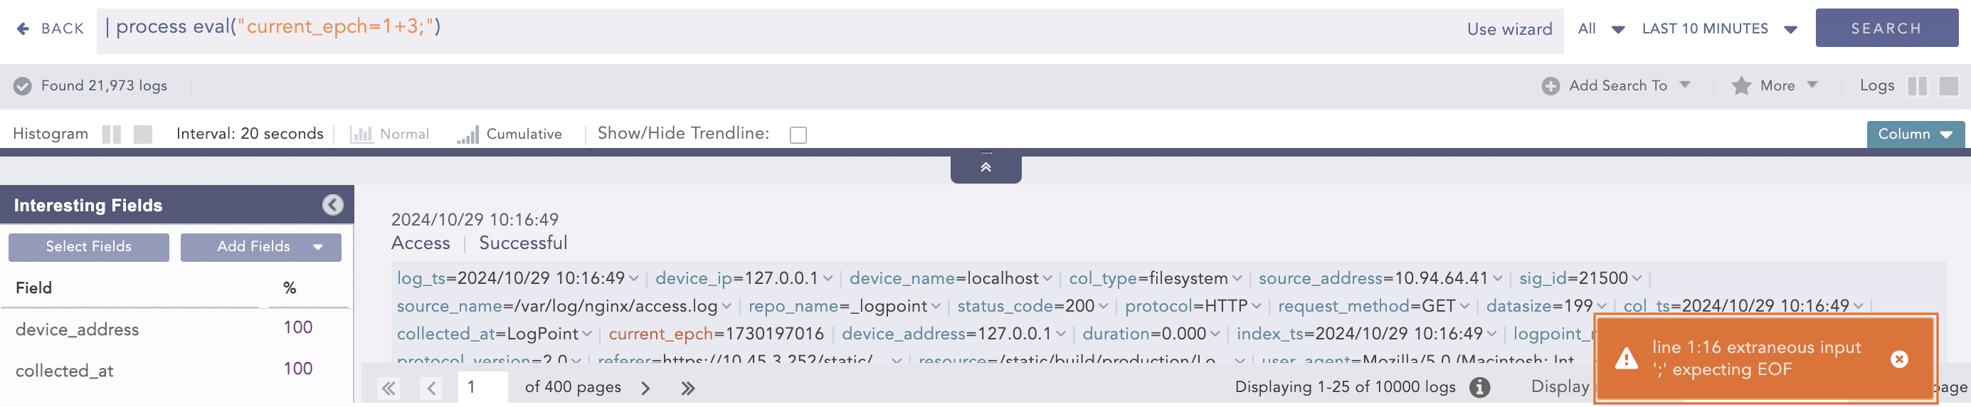This screenshot has width=1971, height=407.
Task: Jump to the first results page
Action: coord(389,388)
